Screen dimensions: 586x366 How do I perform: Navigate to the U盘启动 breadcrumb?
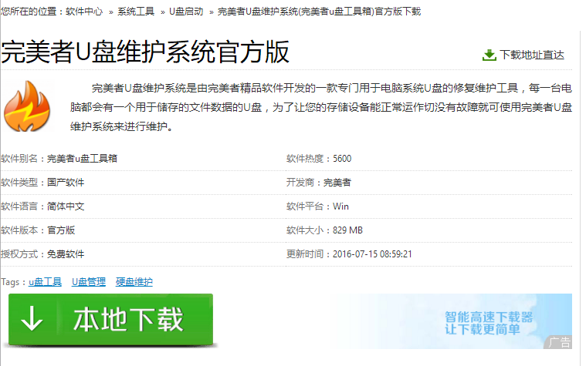186,12
